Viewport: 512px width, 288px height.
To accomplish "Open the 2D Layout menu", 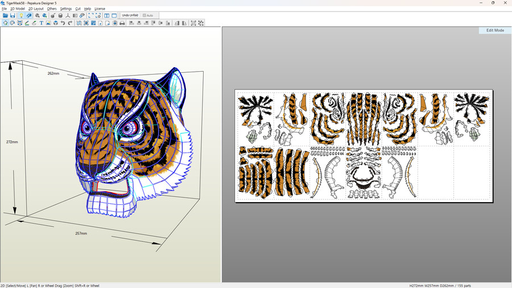I will (36, 9).
